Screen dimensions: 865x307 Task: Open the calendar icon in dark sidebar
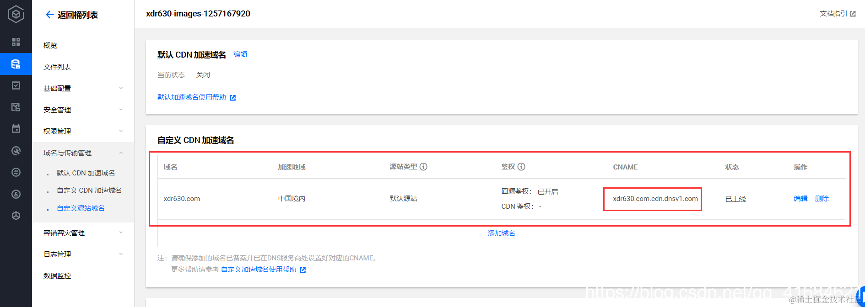point(16,129)
